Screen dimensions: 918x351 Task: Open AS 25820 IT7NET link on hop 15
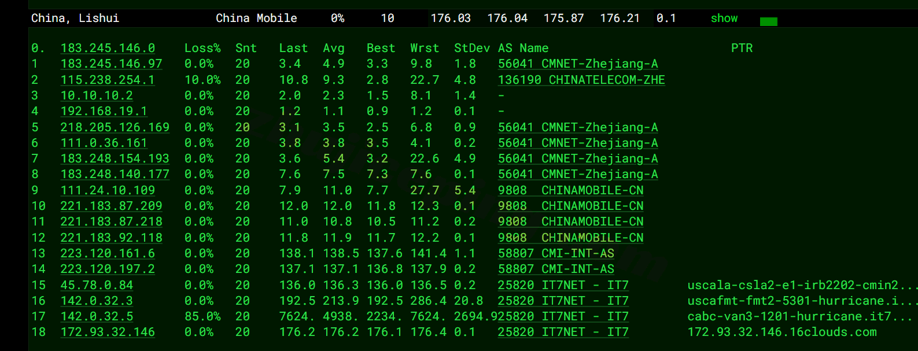pyautogui.click(x=563, y=286)
